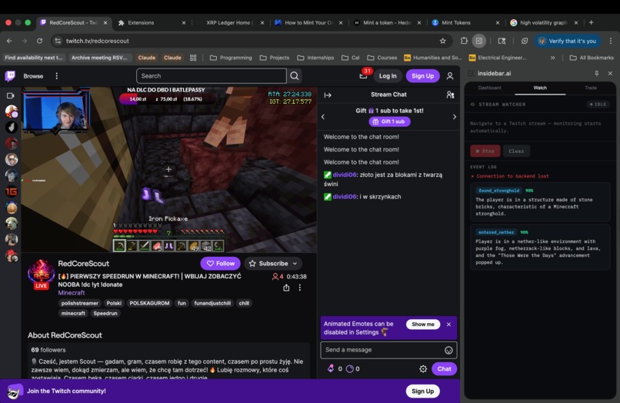Viewport: 620px width, 403px height.
Task: Open the emote picker in chat
Action: [x=448, y=350]
